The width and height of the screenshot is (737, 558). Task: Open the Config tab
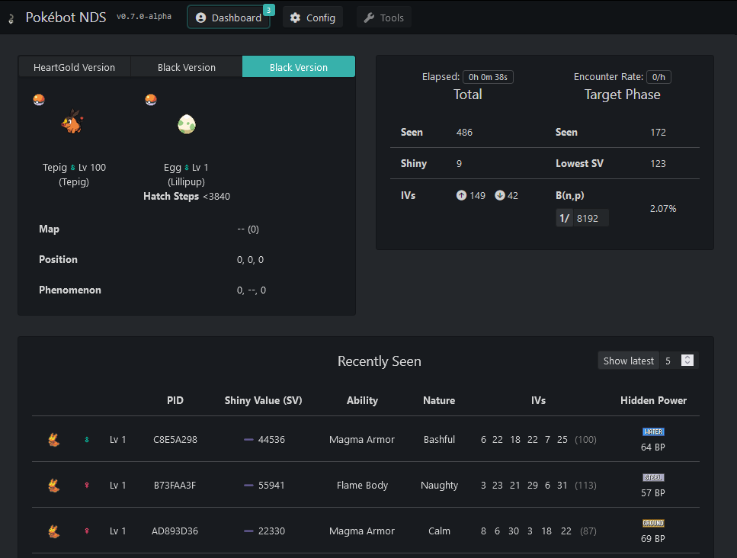(312, 18)
